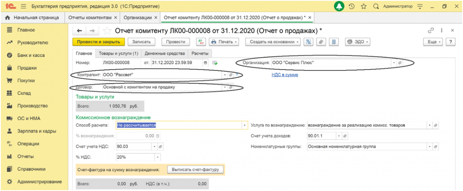The height and width of the screenshot is (191, 463).
Task: Click the Провести button
Action: 176,42
